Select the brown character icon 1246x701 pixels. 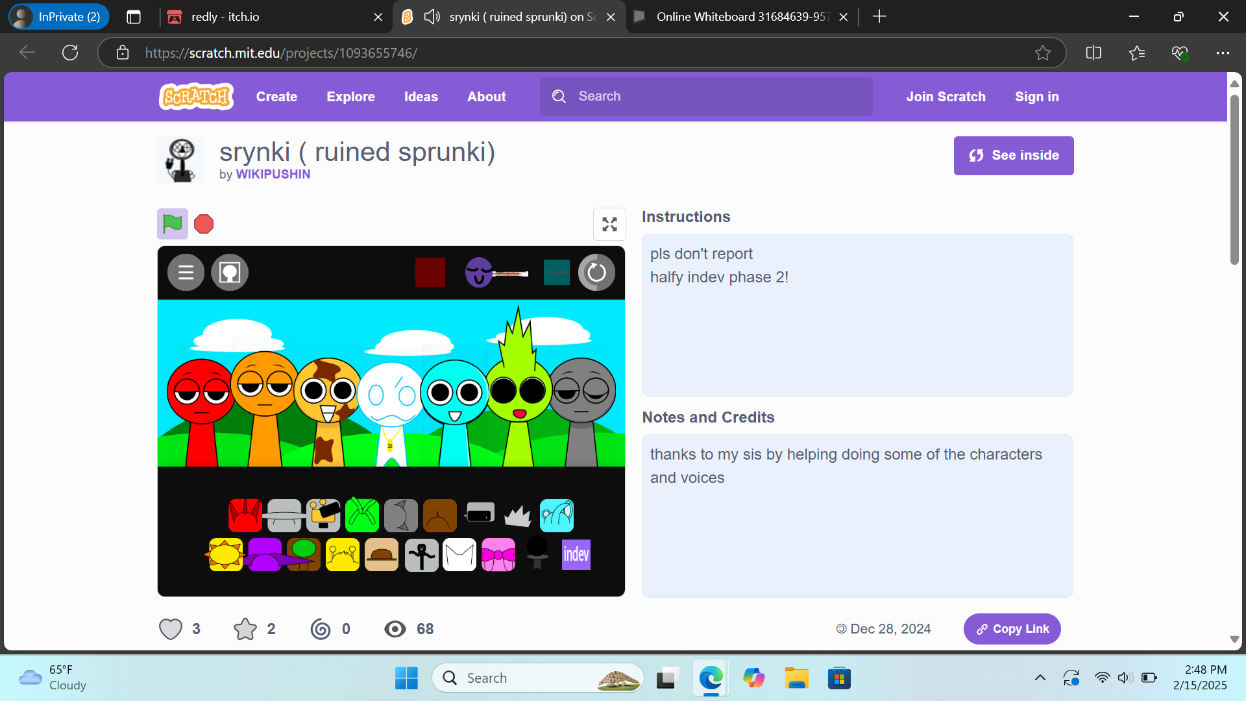pos(440,515)
